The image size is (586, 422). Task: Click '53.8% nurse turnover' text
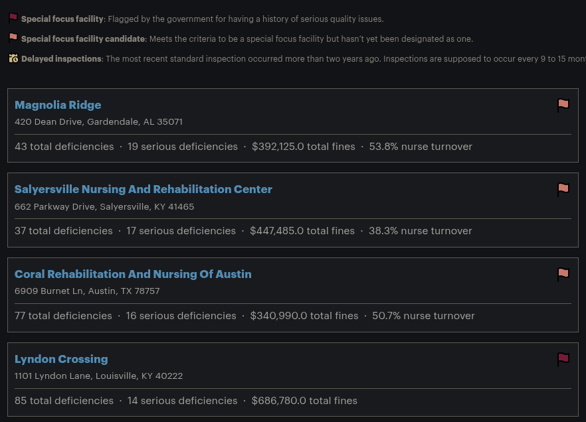[x=421, y=147]
